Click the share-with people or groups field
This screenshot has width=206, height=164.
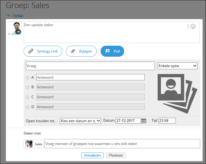point(122,144)
